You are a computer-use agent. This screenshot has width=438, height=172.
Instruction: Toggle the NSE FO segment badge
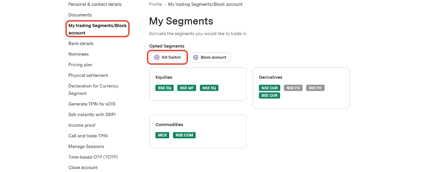point(293,88)
